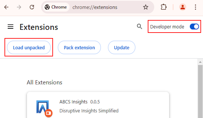Click the scrollbar up arrow

point(200,62)
